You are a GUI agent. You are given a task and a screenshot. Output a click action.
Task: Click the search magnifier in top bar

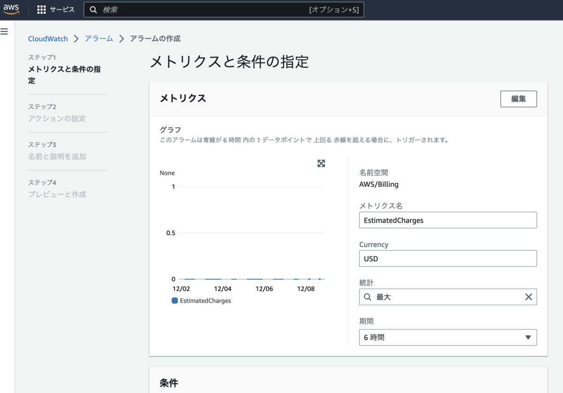click(x=93, y=9)
